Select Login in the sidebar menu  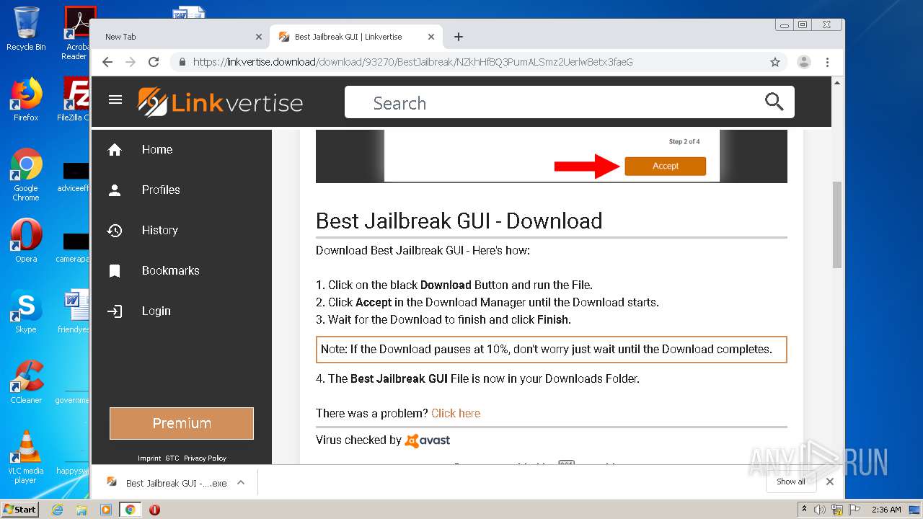[x=181, y=311]
